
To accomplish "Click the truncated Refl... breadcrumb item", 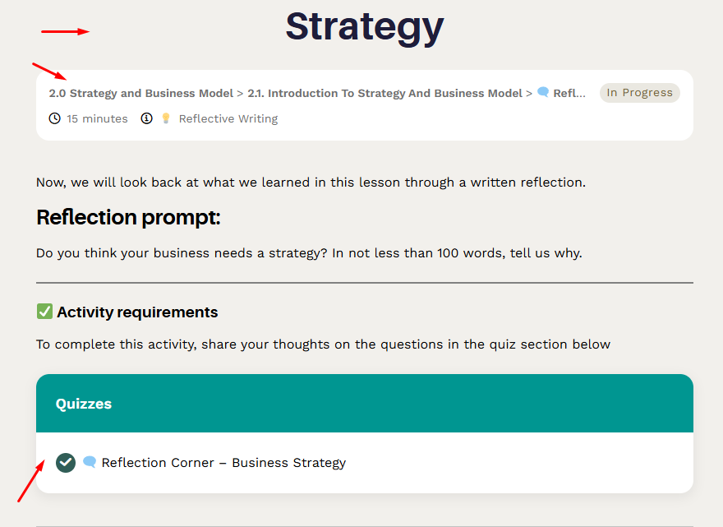I will coord(569,93).
